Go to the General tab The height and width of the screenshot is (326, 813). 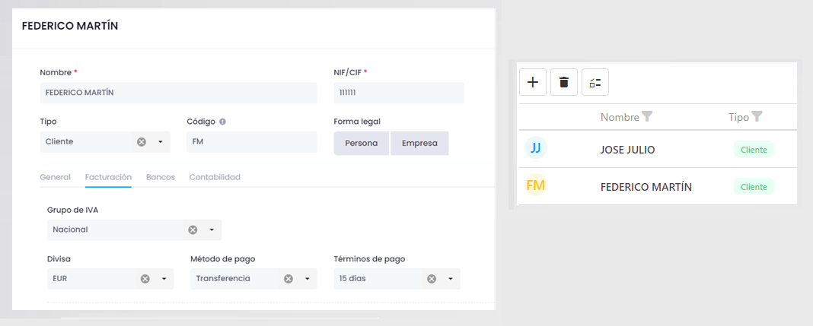point(55,177)
